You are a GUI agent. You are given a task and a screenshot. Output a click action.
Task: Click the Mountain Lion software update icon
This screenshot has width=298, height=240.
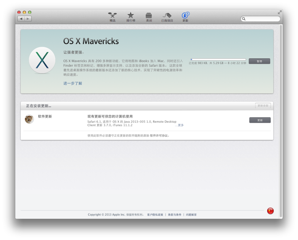coord(29,119)
